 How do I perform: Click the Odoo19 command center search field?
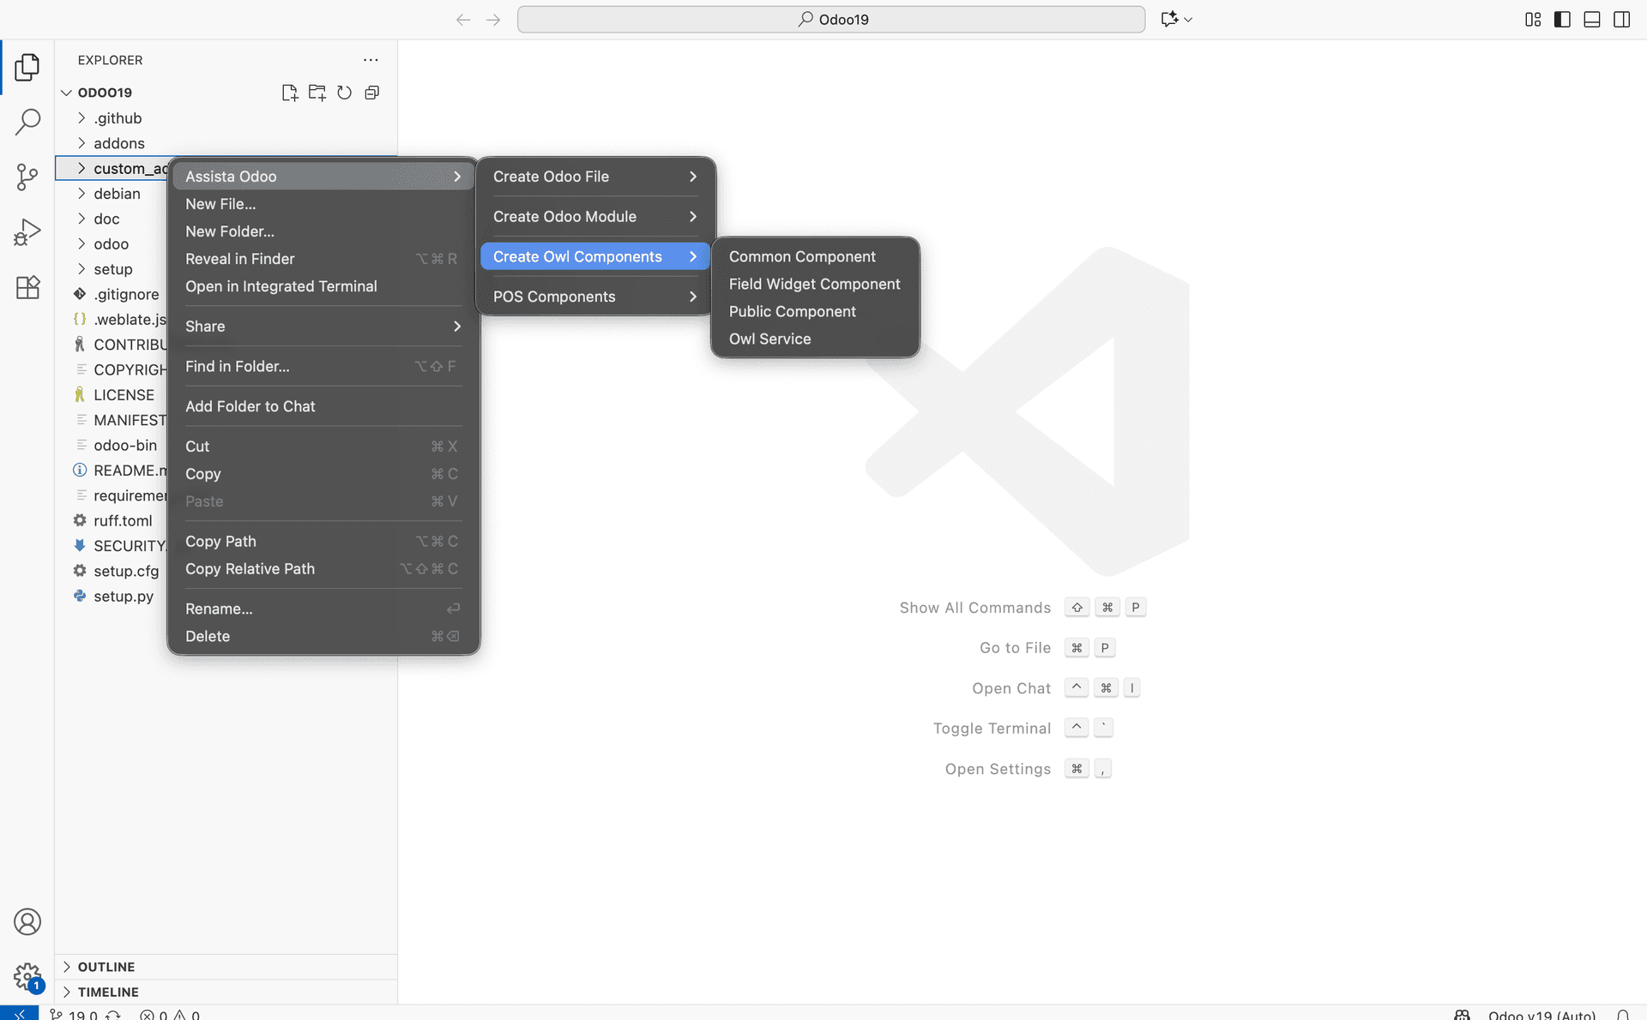(x=830, y=19)
